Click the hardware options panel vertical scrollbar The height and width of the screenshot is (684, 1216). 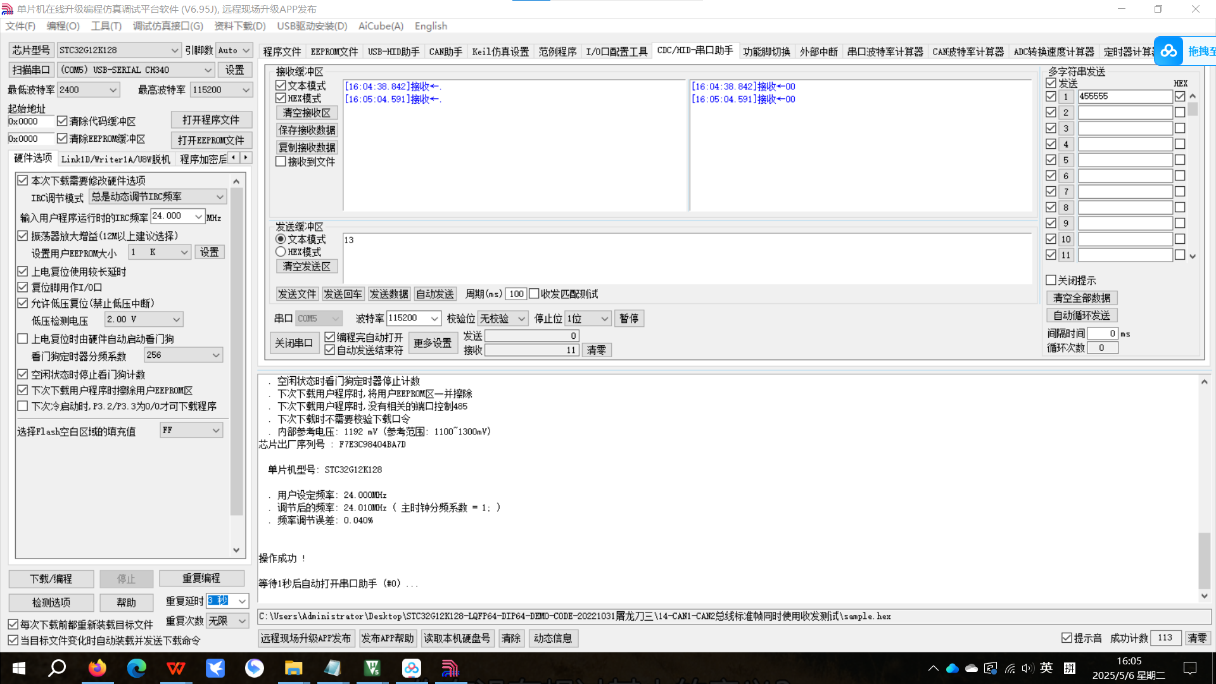coord(236,365)
